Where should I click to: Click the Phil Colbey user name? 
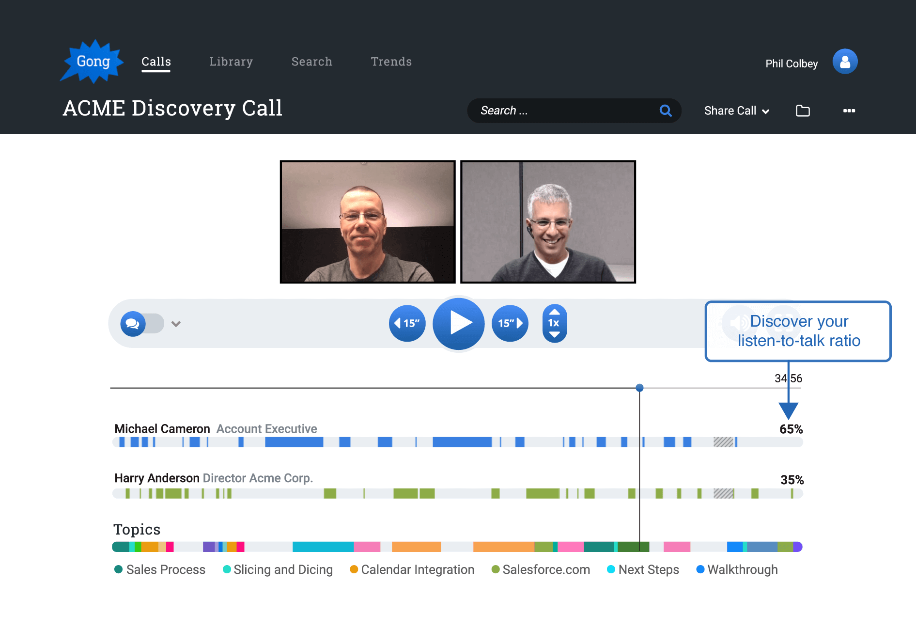[x=792, y=63]
